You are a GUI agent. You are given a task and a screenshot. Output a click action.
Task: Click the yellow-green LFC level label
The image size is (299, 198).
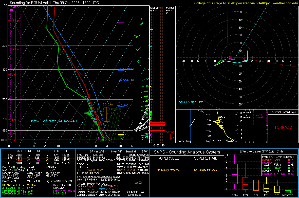121,133
